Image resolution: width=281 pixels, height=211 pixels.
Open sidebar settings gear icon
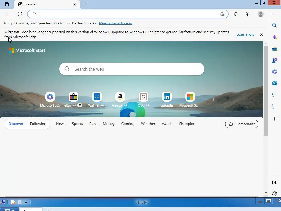coord(274,194)
